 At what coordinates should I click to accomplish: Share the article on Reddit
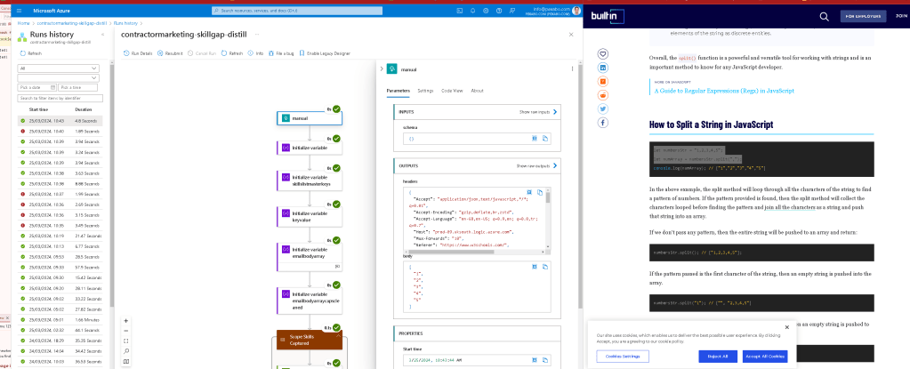[x=604, y=95]
